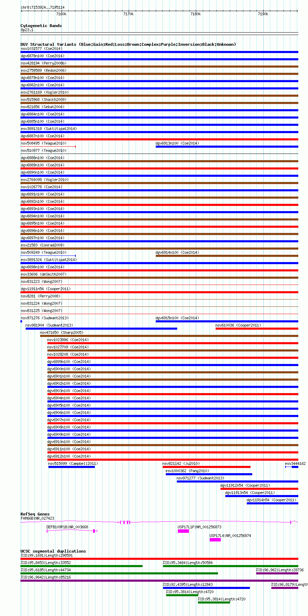Select the 8p23.1 cytogenetic band label
This screenshot has width=308, height=616.
(x=27, y=30)
